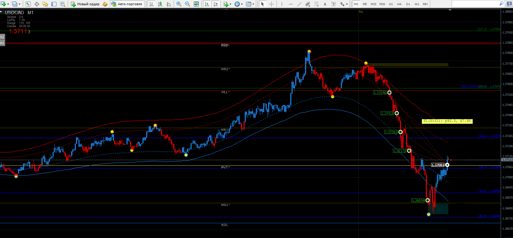Toggle the Авто-торговля button

coord(127,4)
